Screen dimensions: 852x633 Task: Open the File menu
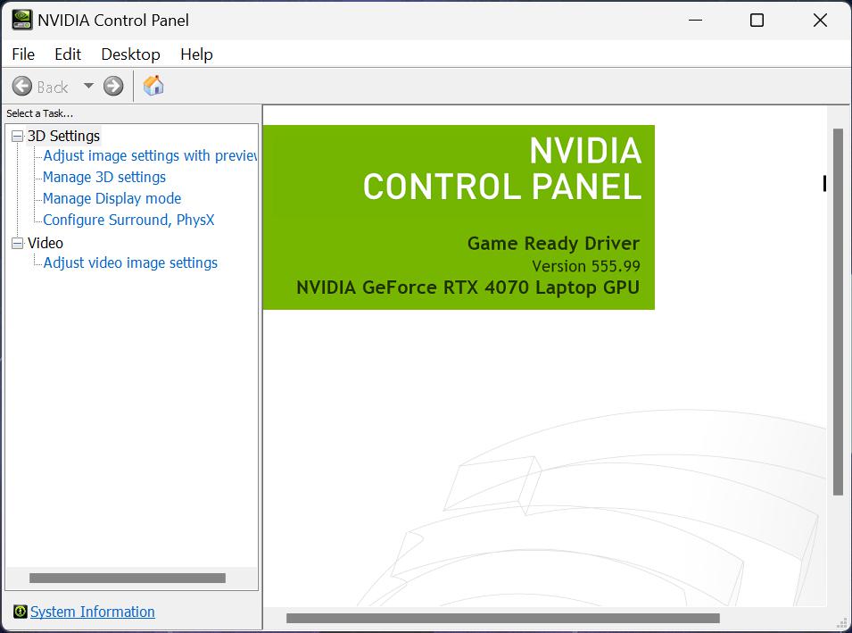[x=23, y=54]
